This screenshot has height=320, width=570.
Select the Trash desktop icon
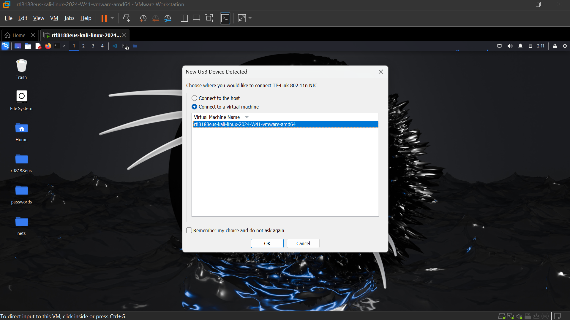click(x=21, y=69)
